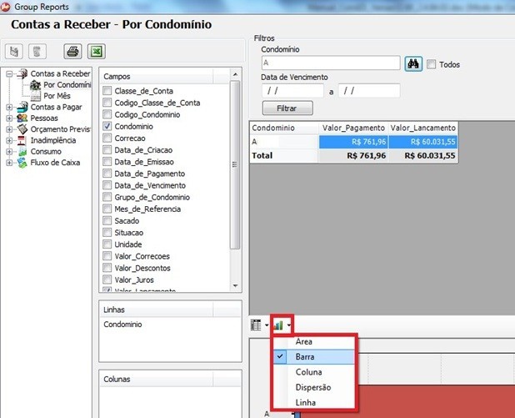Click the Fluxo de Caixa icon

[x=22, y=163]
